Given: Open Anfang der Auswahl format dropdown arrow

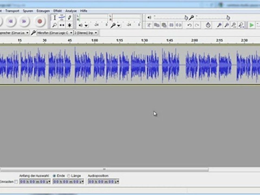Looking at the screenshot, I should [49, 182].
